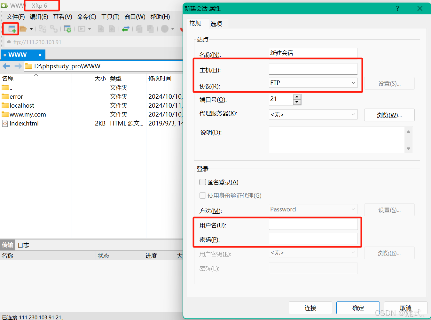Click the grey globe toolbar icon
Viewport: 431px width, 320px height.
point(165,29)
